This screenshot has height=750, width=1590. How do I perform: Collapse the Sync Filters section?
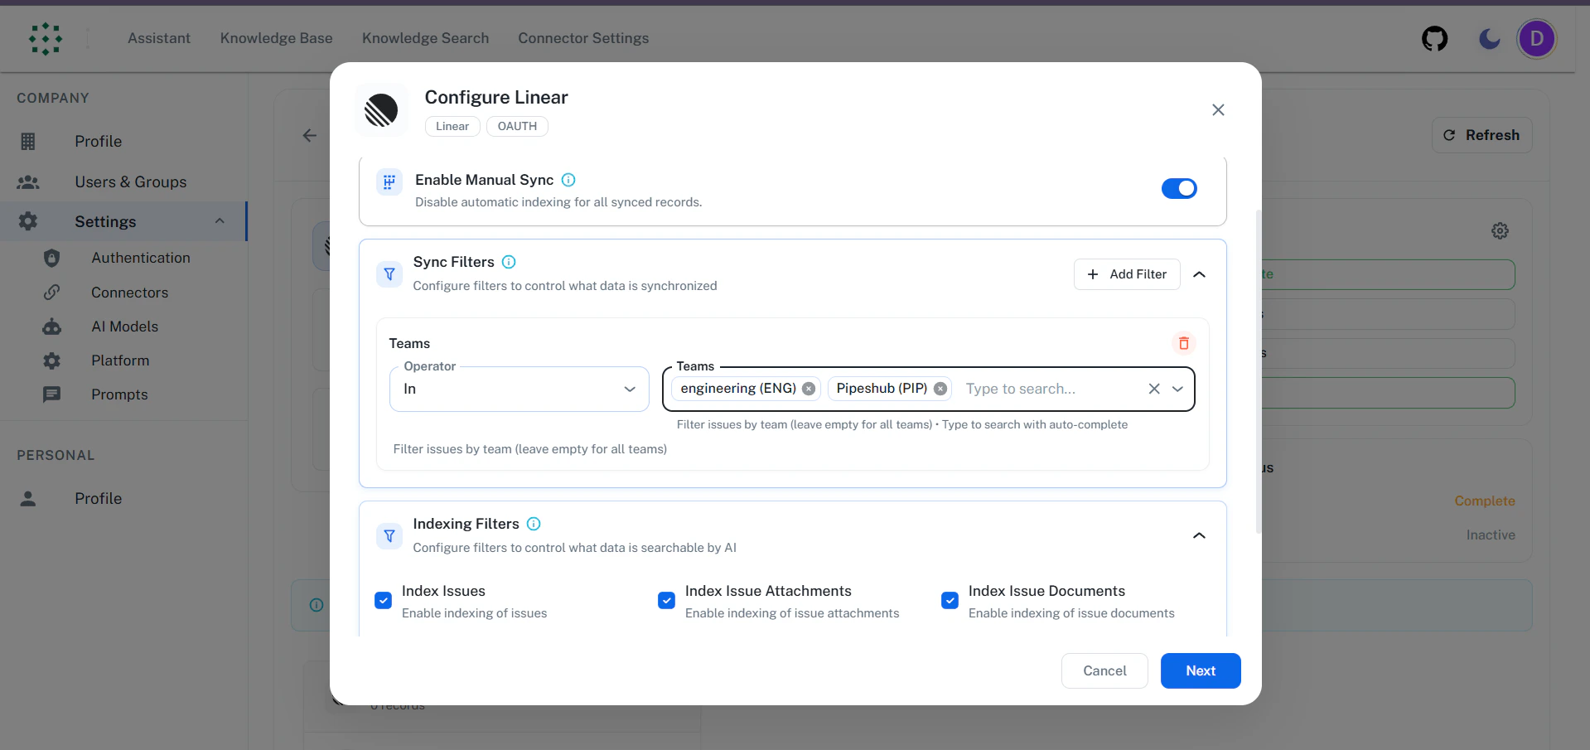(x=1199, y=274)
